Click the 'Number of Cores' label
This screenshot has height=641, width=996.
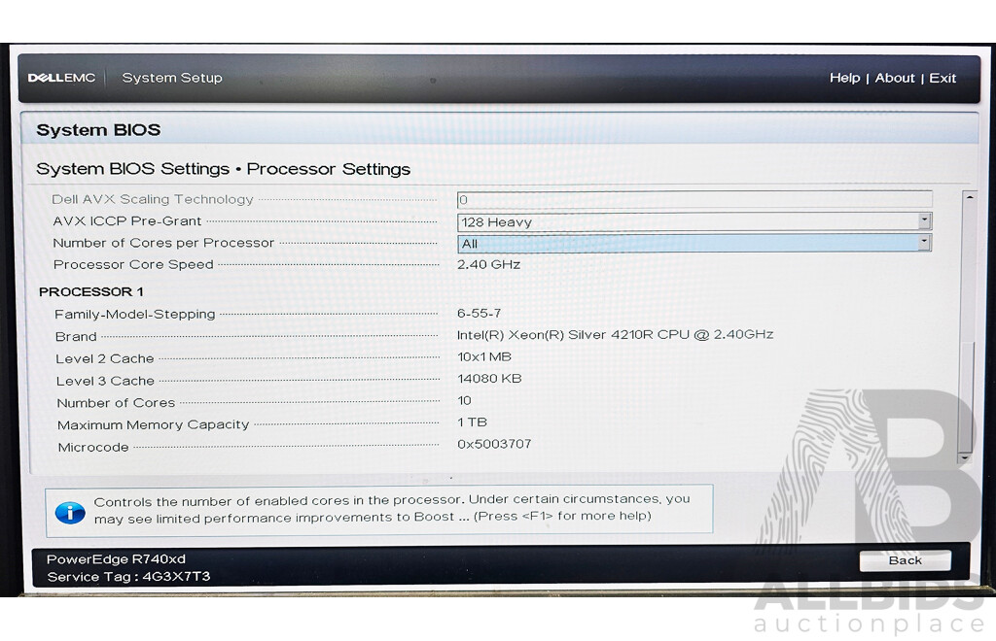(116, 403)
